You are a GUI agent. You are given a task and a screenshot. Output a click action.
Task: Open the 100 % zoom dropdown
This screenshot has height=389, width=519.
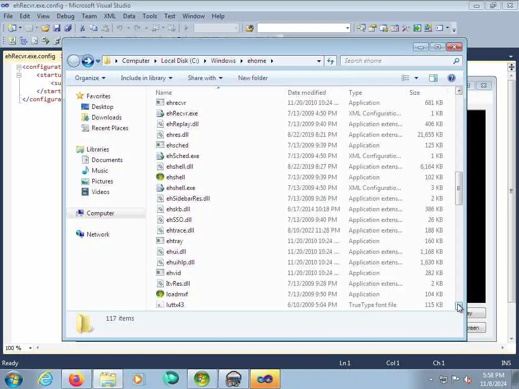(30, 348)
